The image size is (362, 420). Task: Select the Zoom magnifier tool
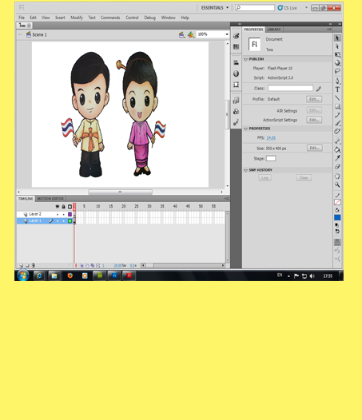337,184
